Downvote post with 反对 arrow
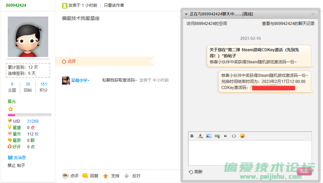This screenshot has height=183, width=323. click(132, 176)
